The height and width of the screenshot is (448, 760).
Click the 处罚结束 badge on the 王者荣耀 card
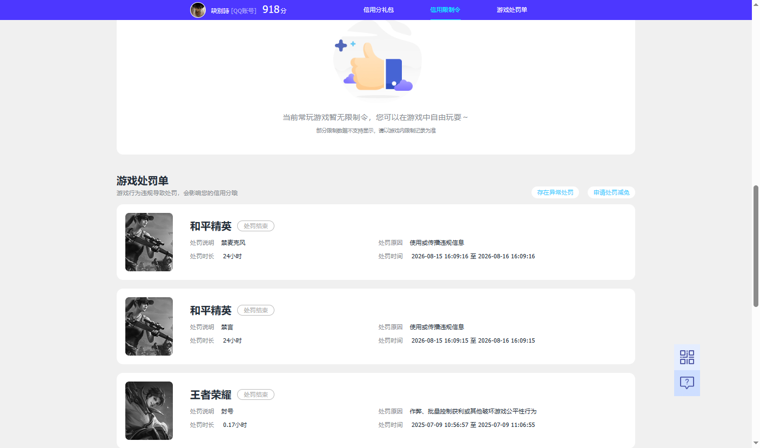pyautogui.click(x=255, y=394)
